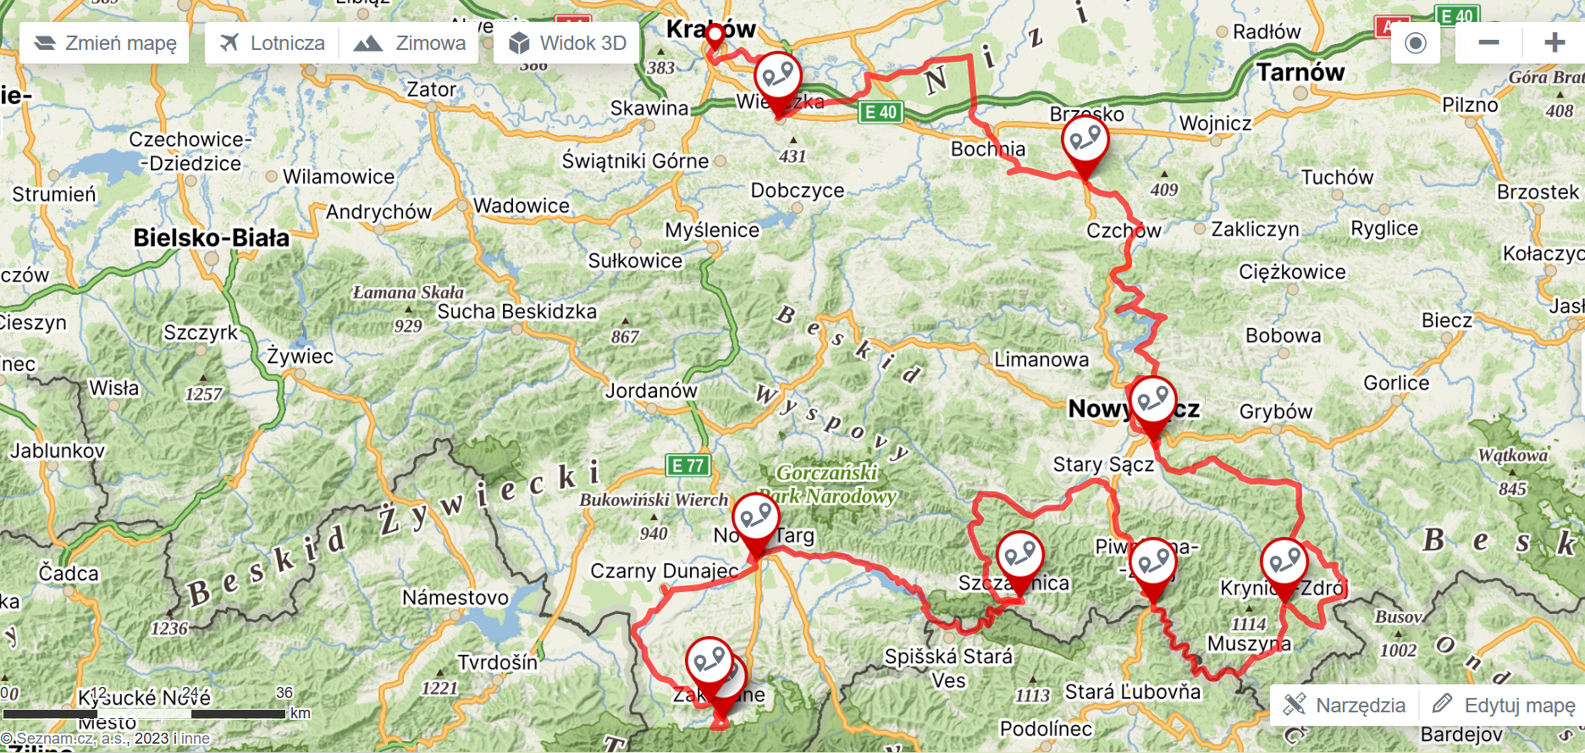Click Edytuj mapę to edit the map

(1503, 705)
